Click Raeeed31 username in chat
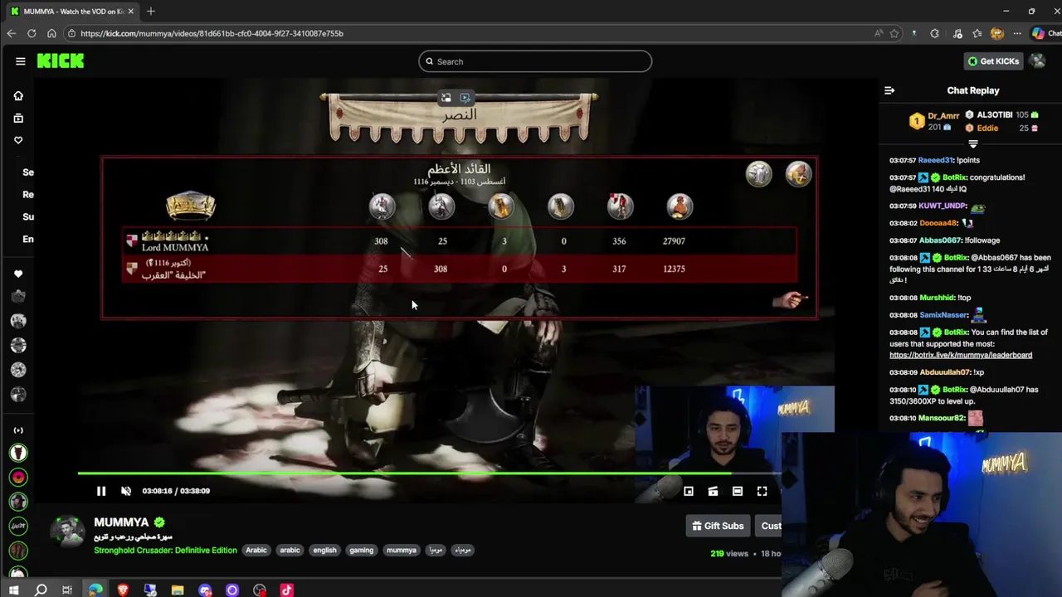Viewport: 1062px width, 597px height. 935,160
